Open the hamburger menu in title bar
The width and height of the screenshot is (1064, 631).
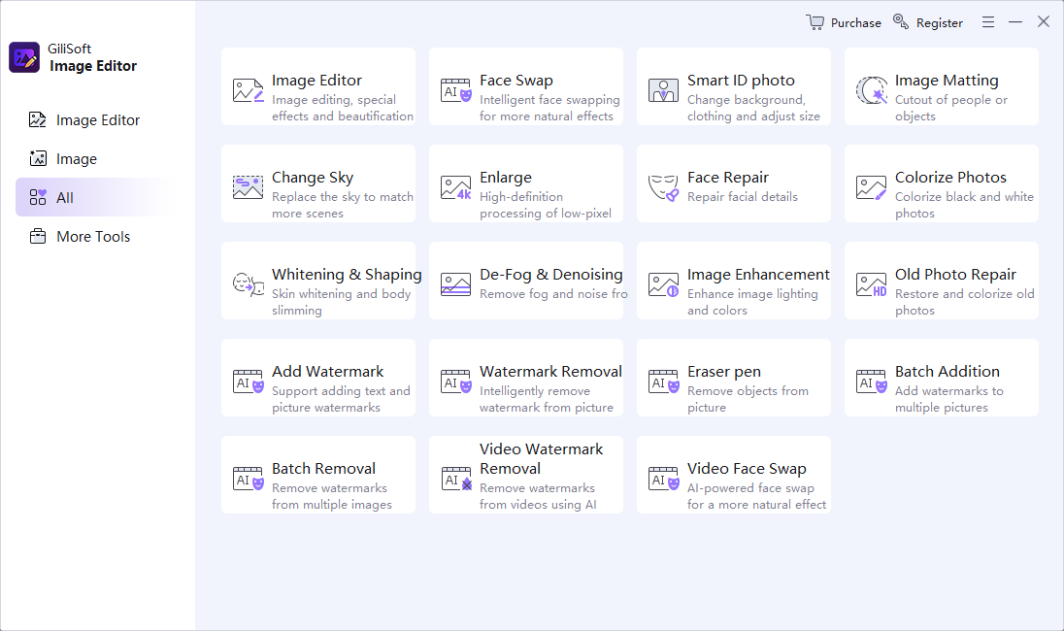(x=988, y=22)
